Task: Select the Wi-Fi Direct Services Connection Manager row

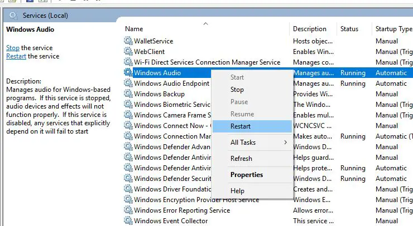Action: [267, 62]
